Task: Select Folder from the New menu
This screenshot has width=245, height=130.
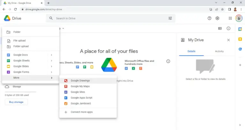Action: pos(31,32)
